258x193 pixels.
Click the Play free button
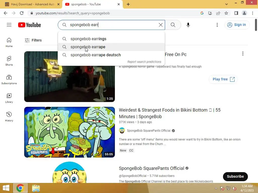(x=223, y=79)
